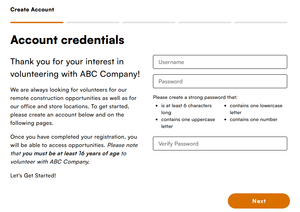Screen dimensions: 300x212
Task: Click the fifth progress step segment
Action: tap(261, 22)
